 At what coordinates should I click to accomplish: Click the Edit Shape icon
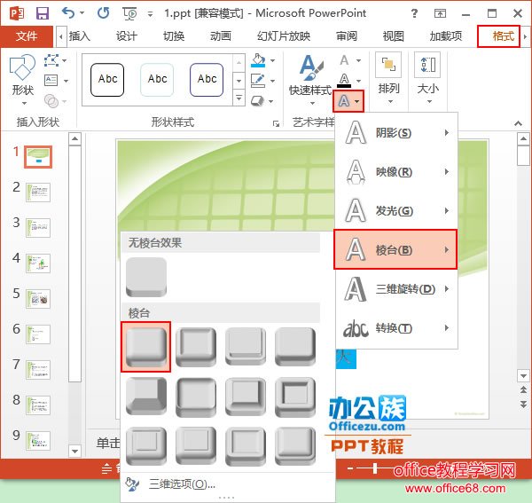[51, 60]
